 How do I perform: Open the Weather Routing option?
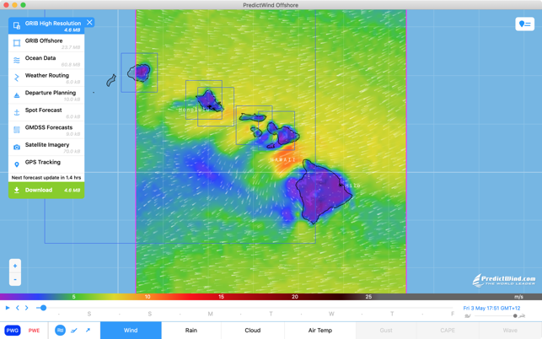click(x=46, y=78)
